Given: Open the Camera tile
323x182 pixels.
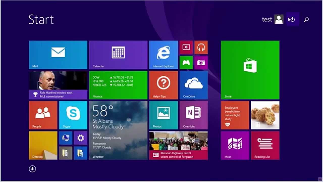Looking at the screenshot, I should [x=201, y=62].
